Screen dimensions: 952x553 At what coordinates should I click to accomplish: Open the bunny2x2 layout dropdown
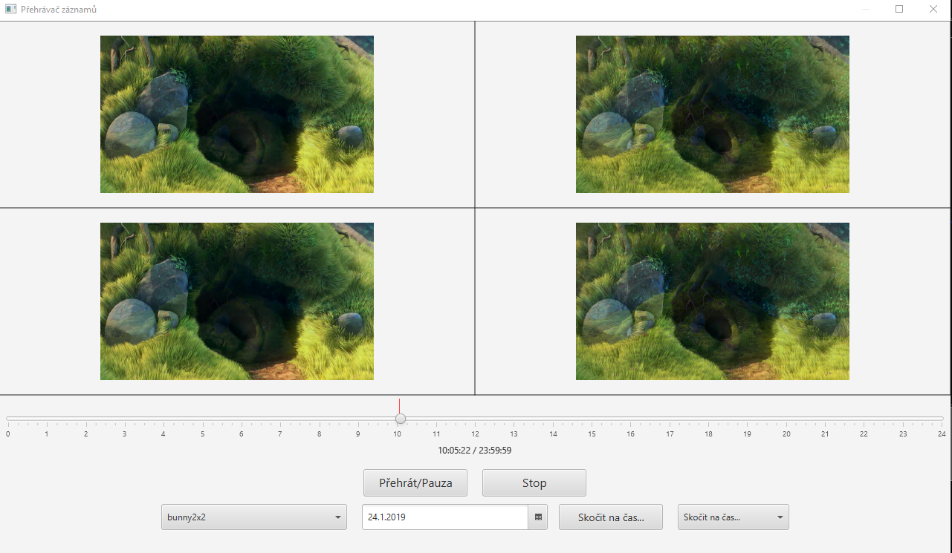click(253, 517)
